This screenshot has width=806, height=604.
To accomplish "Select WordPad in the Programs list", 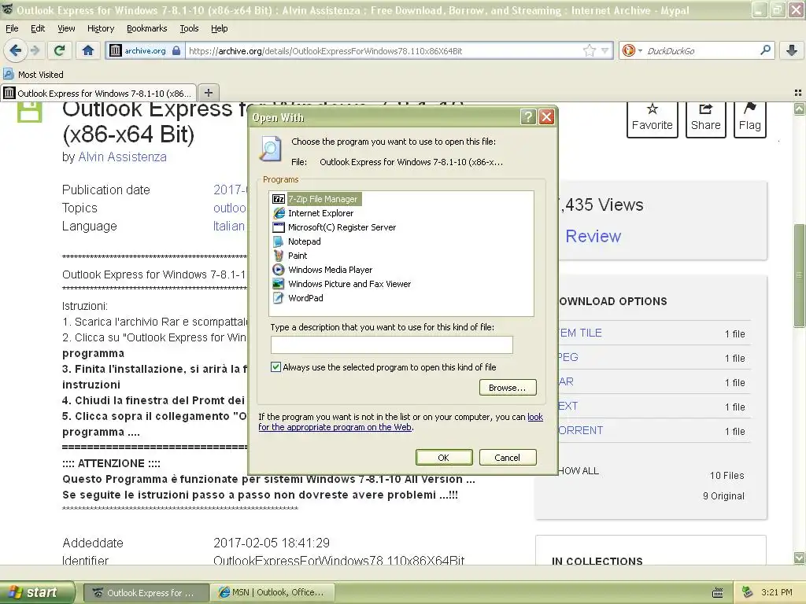I will point(298,298).
